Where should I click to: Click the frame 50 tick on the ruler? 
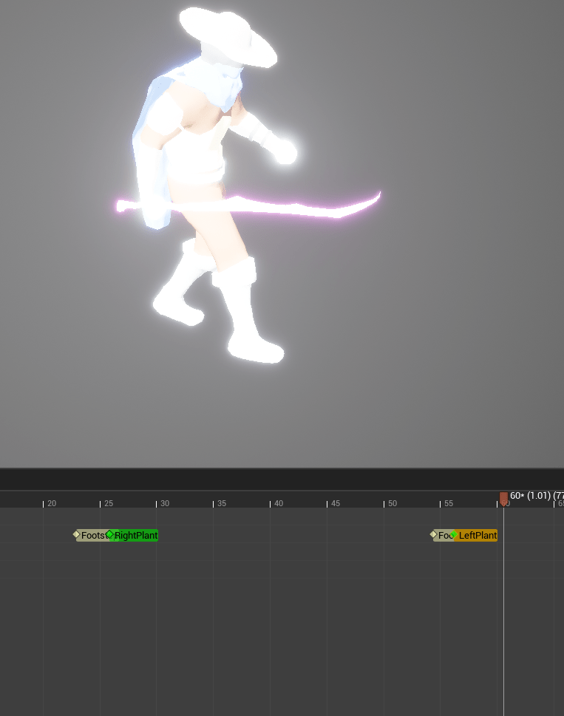tap(384, 504)
